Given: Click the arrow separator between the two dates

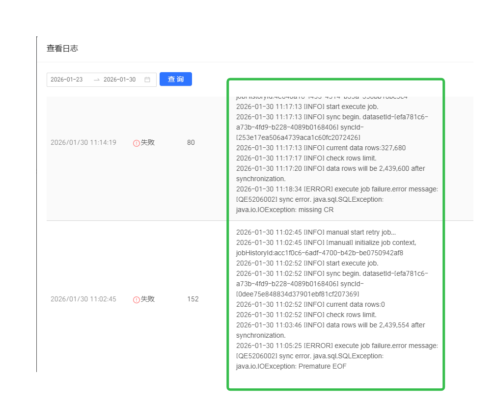Looking at the screenshot, I should 97,80.
